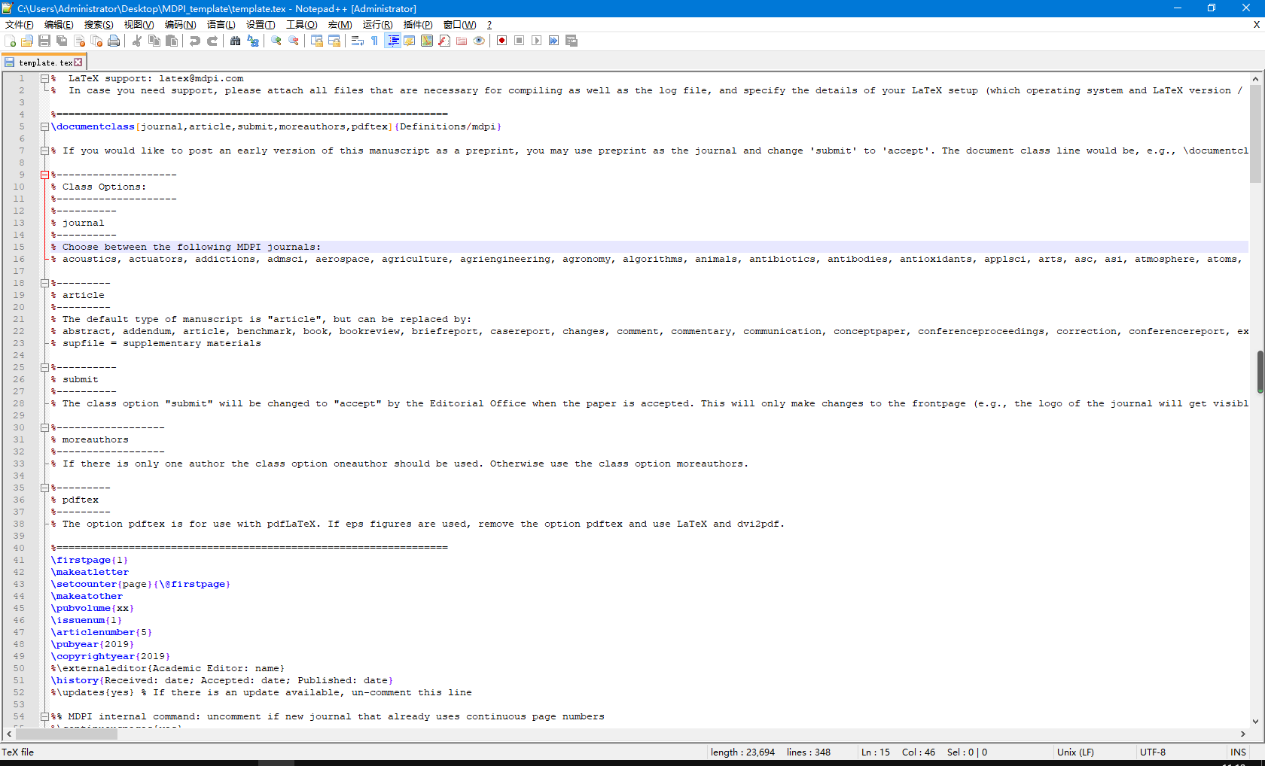The image size is (1265, 766).
Task: Click the Print toolbar icon
Action: click(114, 41)
